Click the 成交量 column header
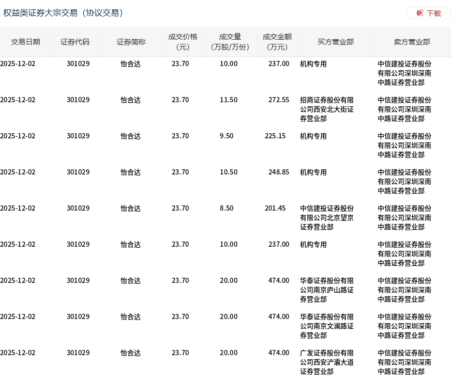Image resolution: width=451 pixels, height=383 pixels. tap(230, 42)
